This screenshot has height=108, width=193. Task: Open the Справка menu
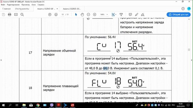coord(41,5)
